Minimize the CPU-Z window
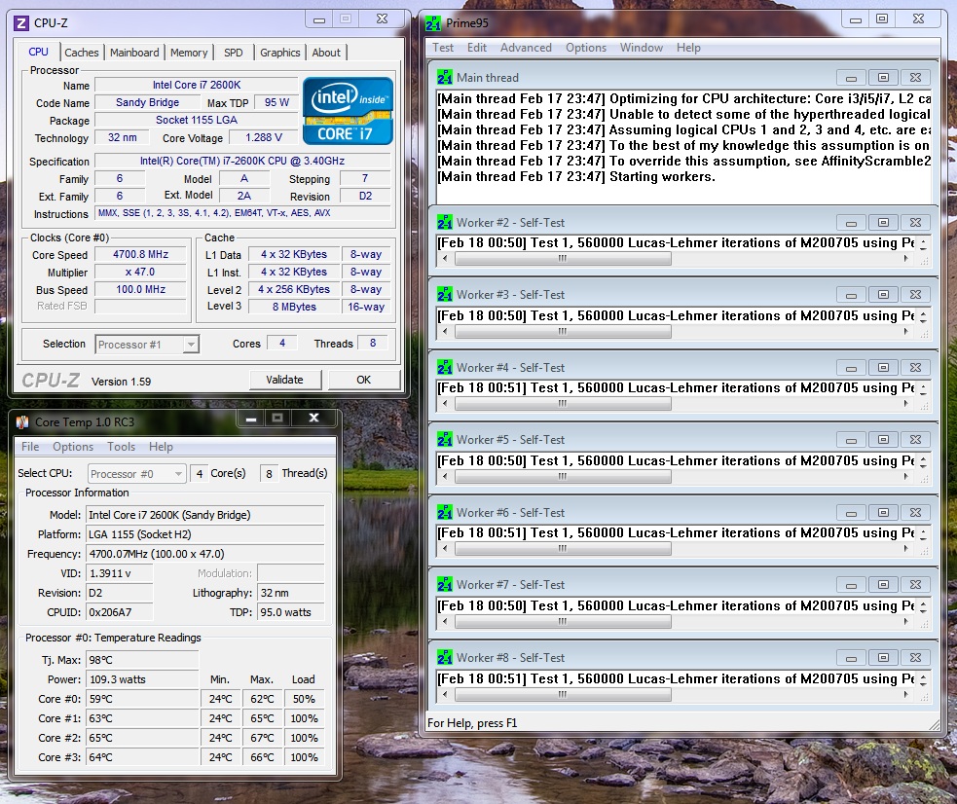This screenshot has height=804, width=957. click(x=319, y=19)
